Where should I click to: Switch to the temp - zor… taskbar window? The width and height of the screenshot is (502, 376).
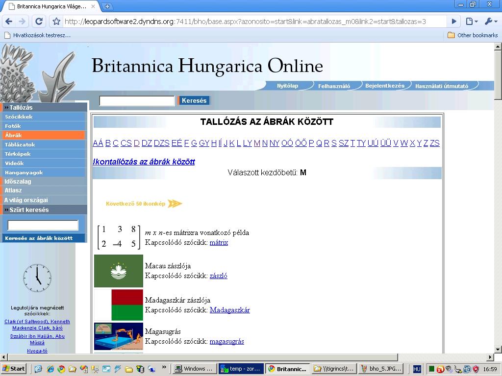pos(241,369)
